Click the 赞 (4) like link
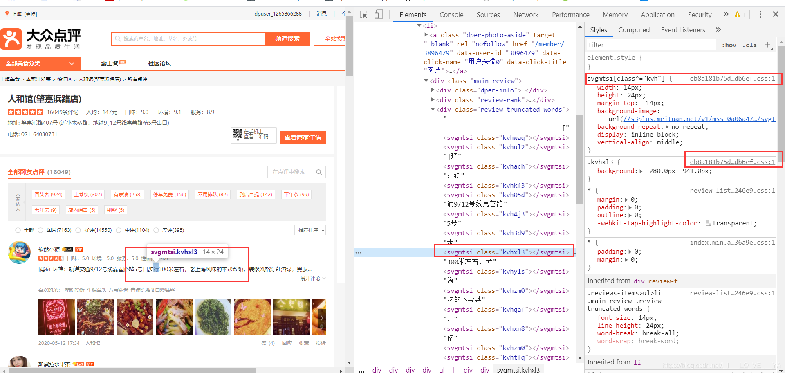The width and height of the screenshot is (785, 373). point(268,343)
